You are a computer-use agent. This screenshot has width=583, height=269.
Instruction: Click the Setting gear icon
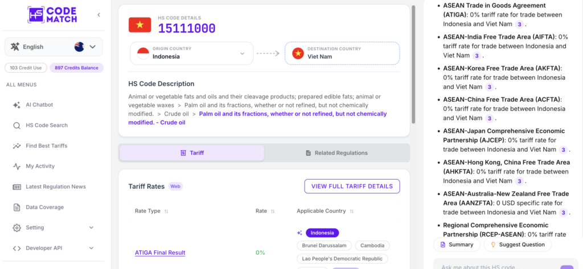click(17, 227)
